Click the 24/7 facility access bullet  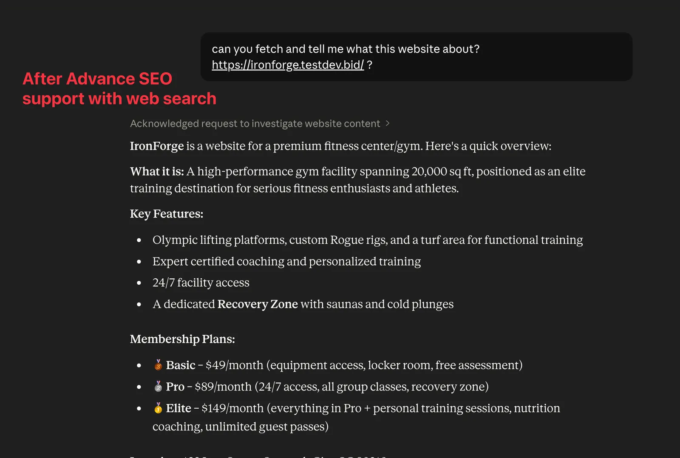point(201,283)
